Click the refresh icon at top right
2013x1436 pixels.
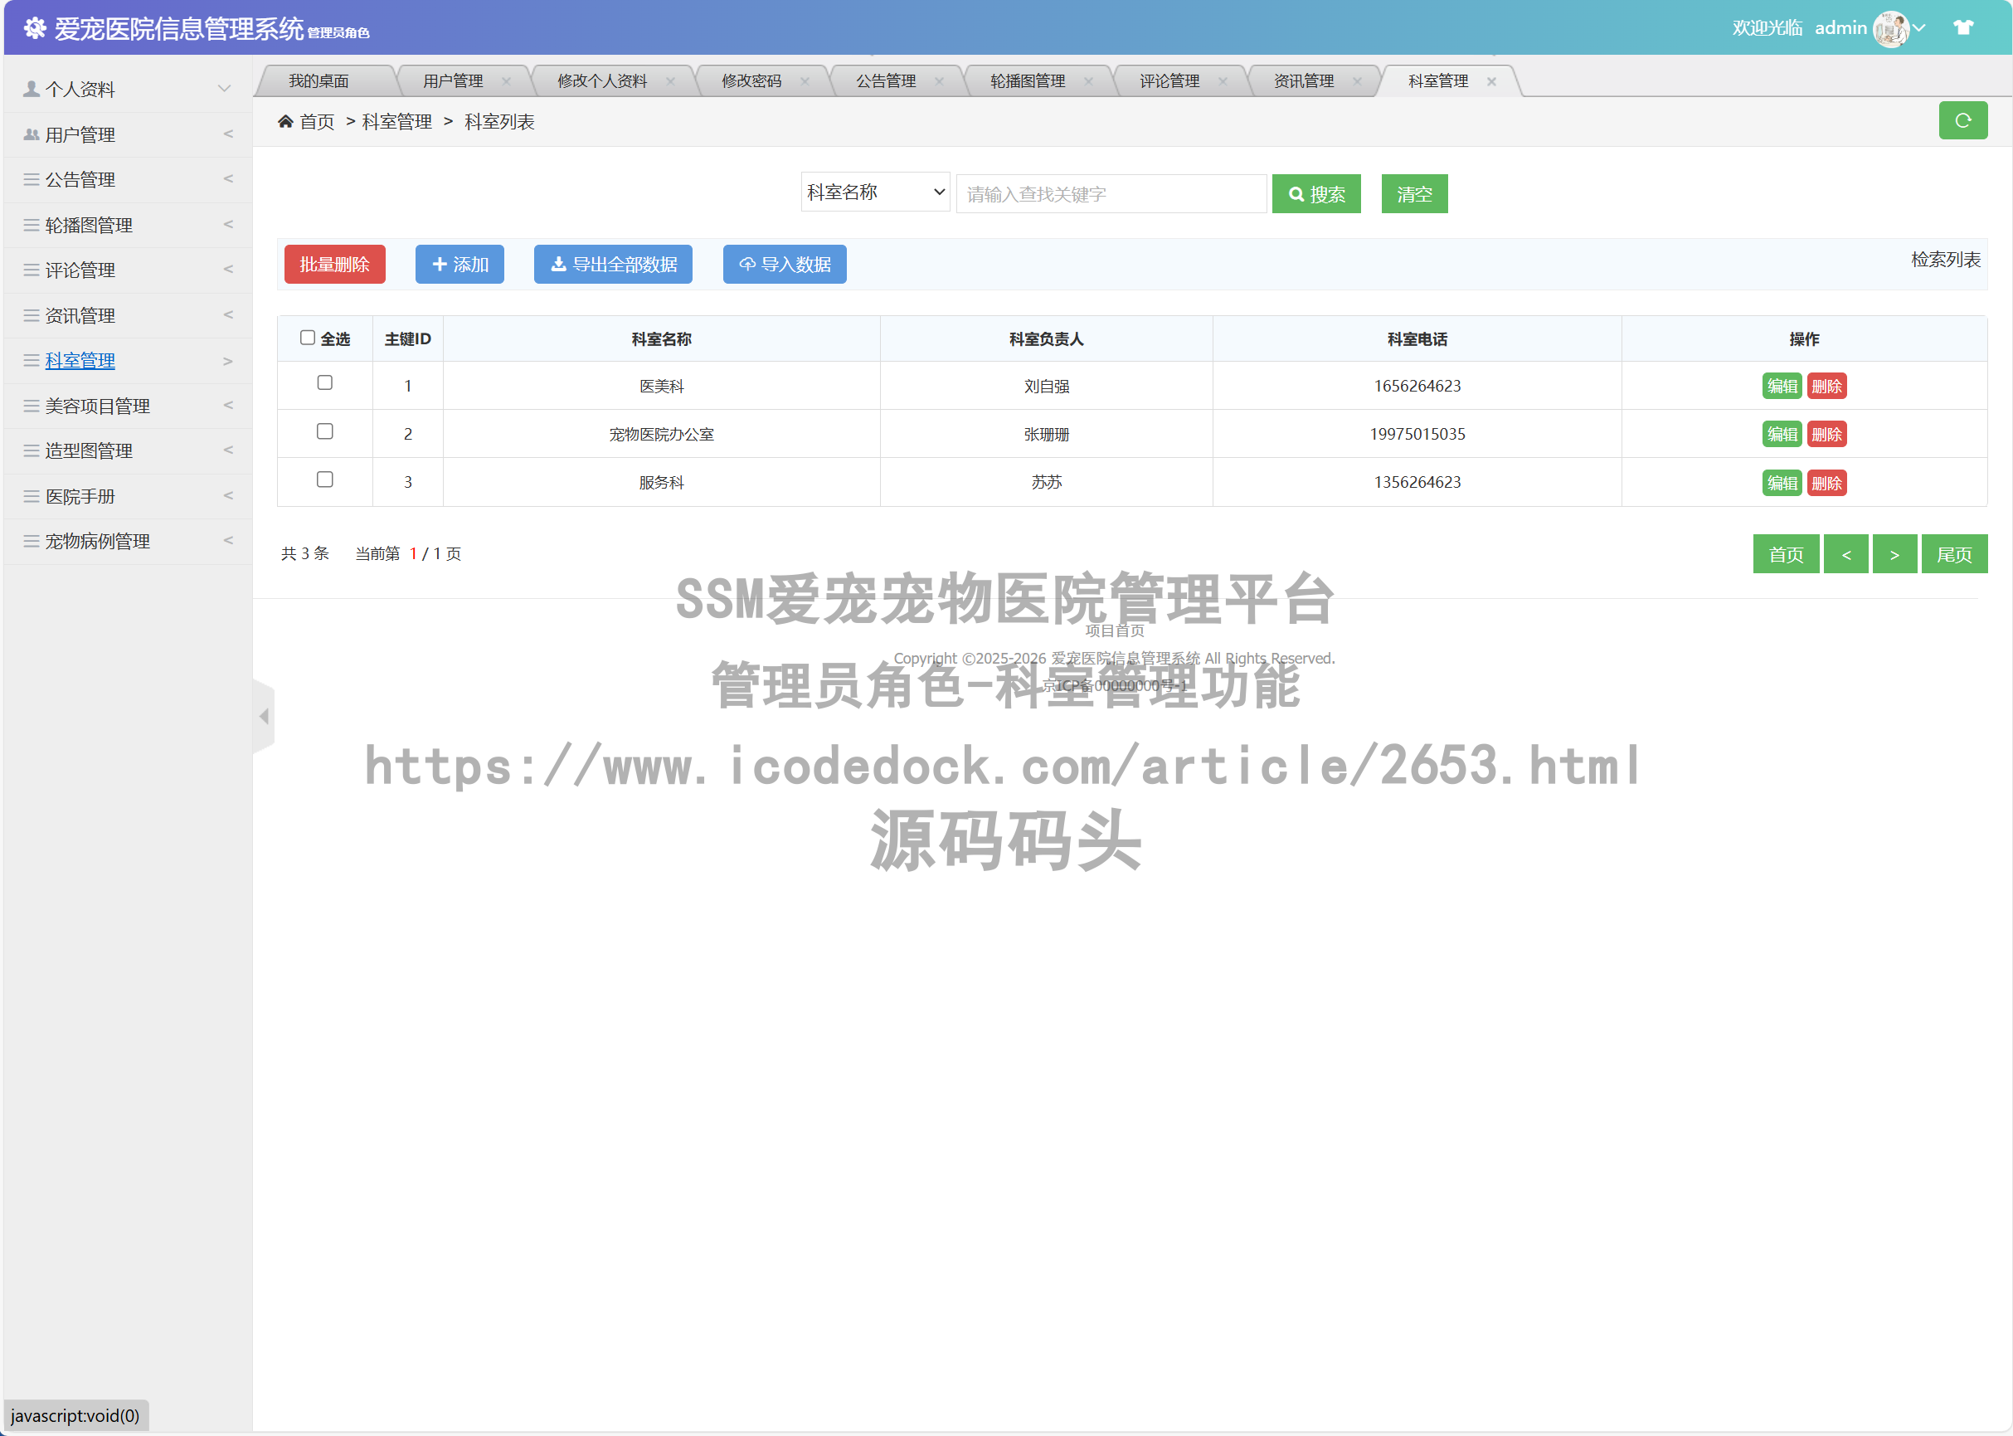[x=1962, y=120]
